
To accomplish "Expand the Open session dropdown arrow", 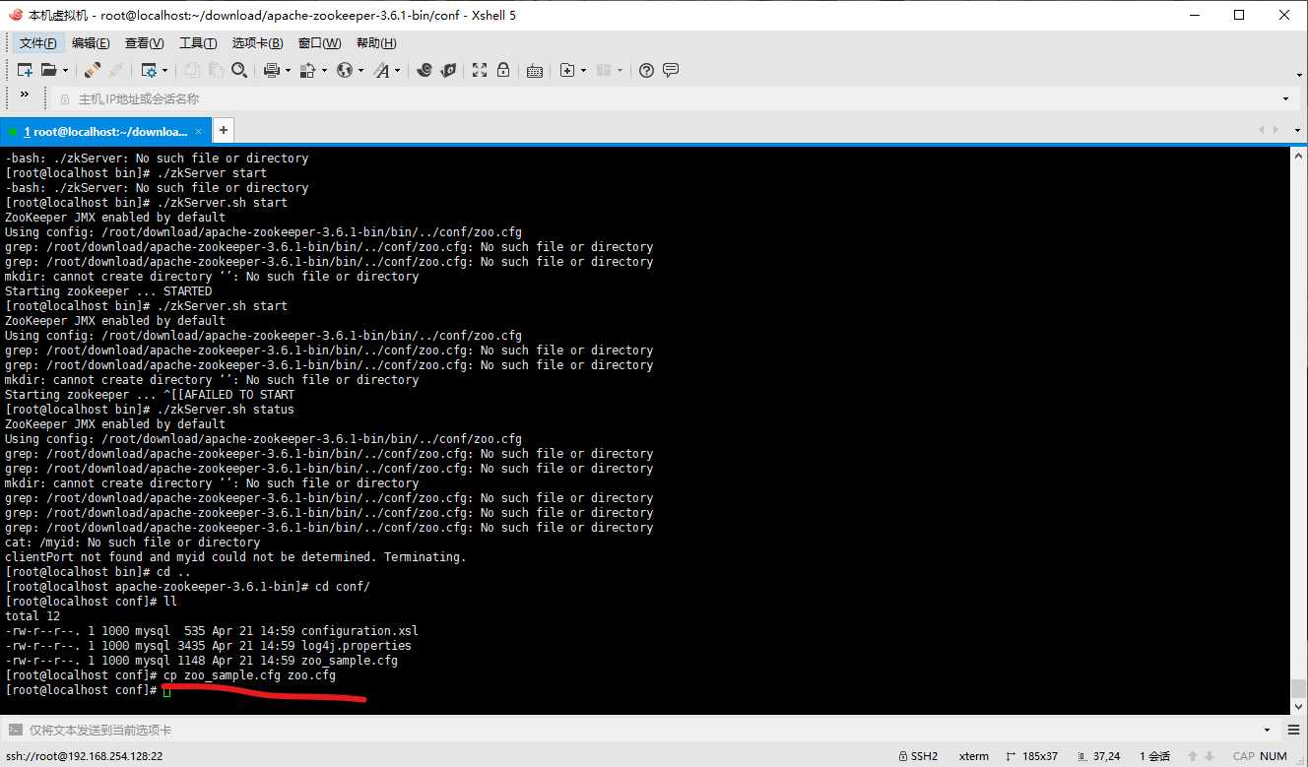I will 65,70.
